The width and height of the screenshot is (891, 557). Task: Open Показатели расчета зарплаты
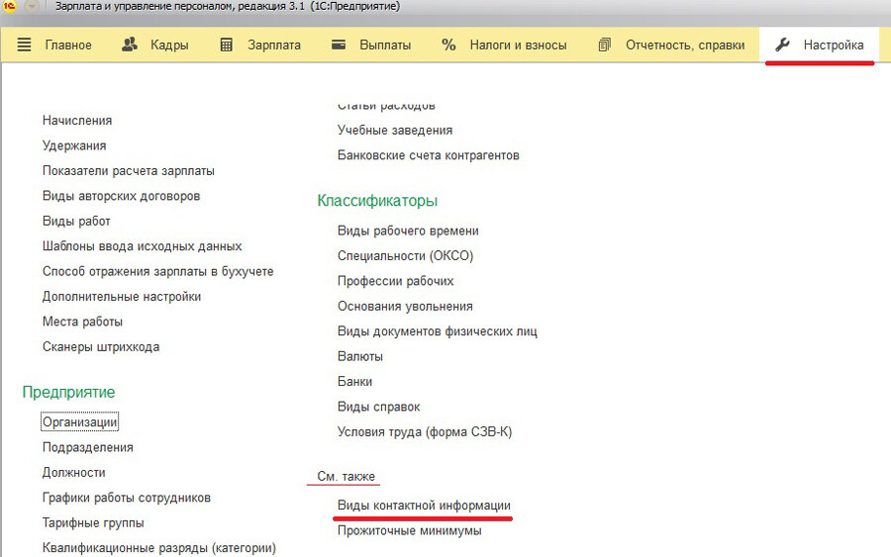pyautogui.click(x=129, y=170)
